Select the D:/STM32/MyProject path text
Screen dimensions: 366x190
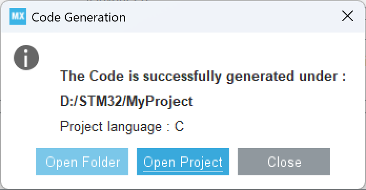pyautogui.click(x=127, y=101)
